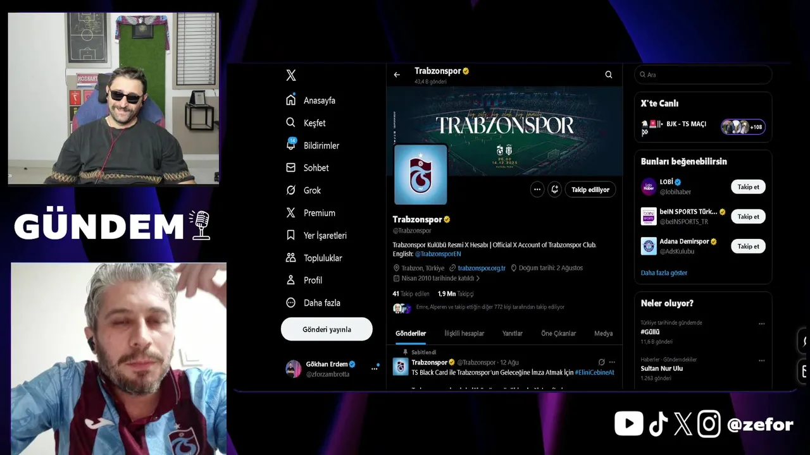
Task: Open Topluluklar people icon
Action: coord(291,258)
